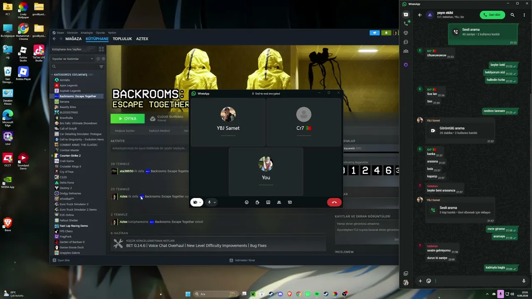532x299 pixels.
Task: Open the Windows Start menu
Action: (188, 294)
